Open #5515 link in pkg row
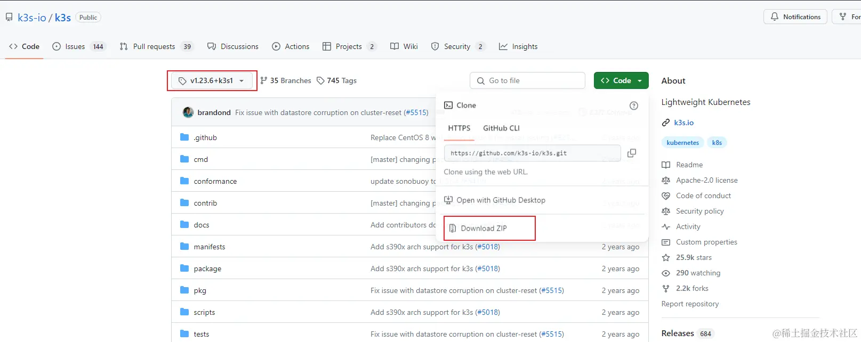 click(x=551, y=290)
